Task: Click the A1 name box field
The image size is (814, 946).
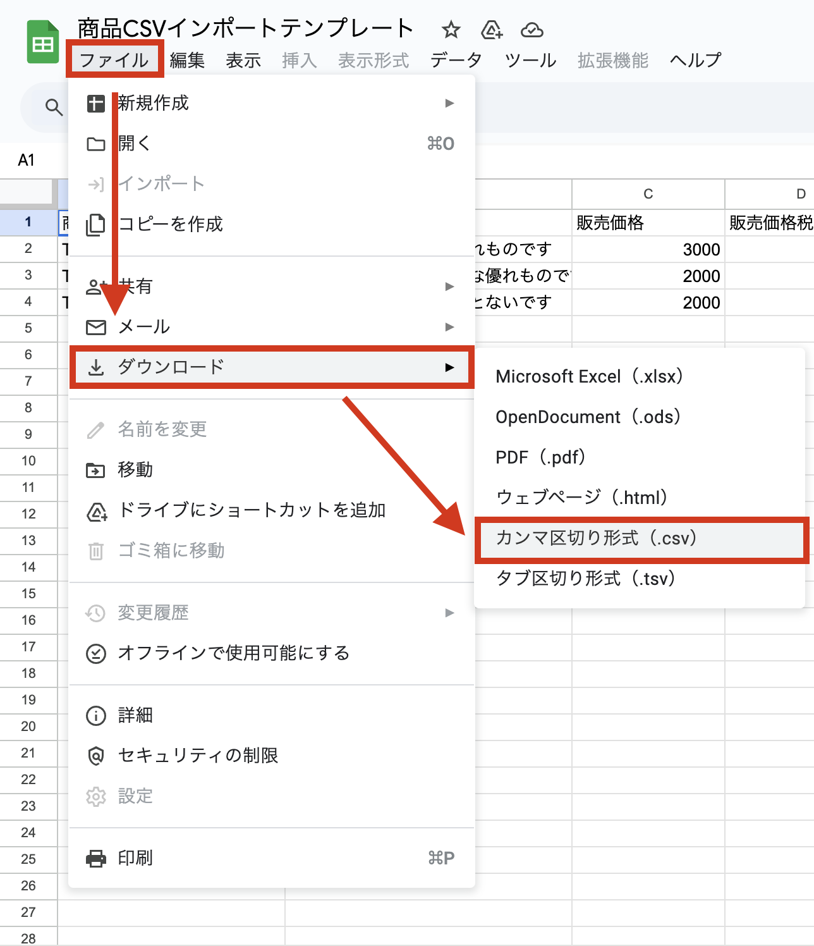Action: click(27, 160)
